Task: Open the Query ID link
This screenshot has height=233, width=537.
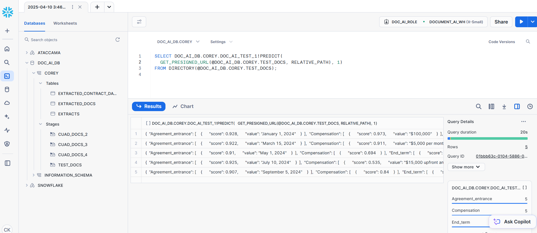Action: [502, 156]
